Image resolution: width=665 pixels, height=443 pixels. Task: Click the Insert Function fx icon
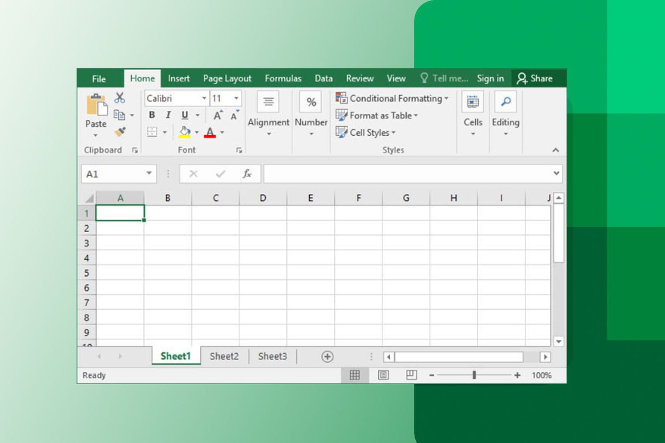[247, 174]
